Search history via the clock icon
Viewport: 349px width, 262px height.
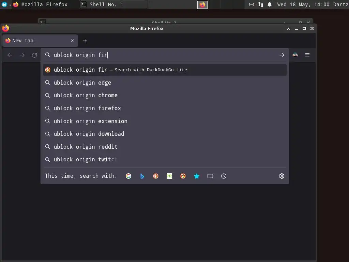point(224,176)
